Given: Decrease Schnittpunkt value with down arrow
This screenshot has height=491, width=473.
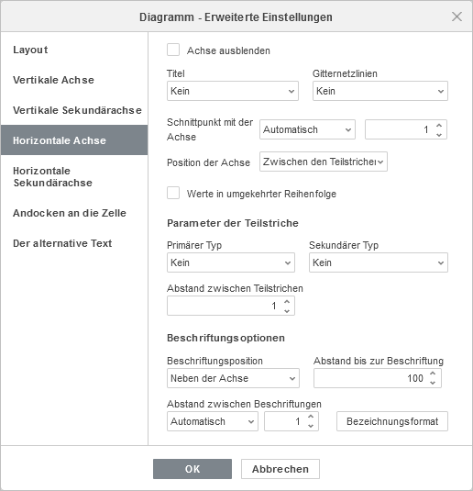Looking at the screenshot, I should (439, 134).
